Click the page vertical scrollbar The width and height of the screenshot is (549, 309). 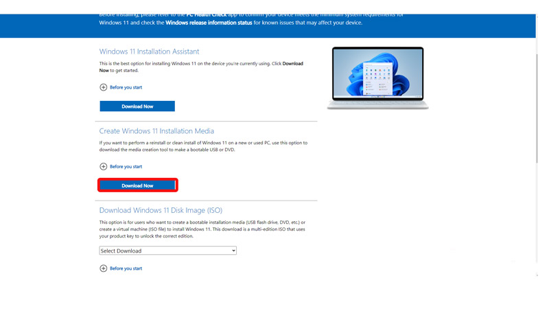point(537,108)
